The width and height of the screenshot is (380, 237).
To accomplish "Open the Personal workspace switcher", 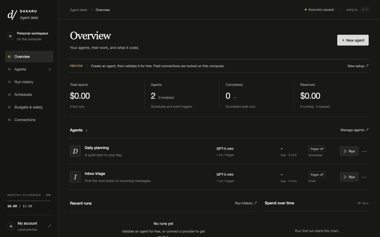I will [x=29, y=36].
